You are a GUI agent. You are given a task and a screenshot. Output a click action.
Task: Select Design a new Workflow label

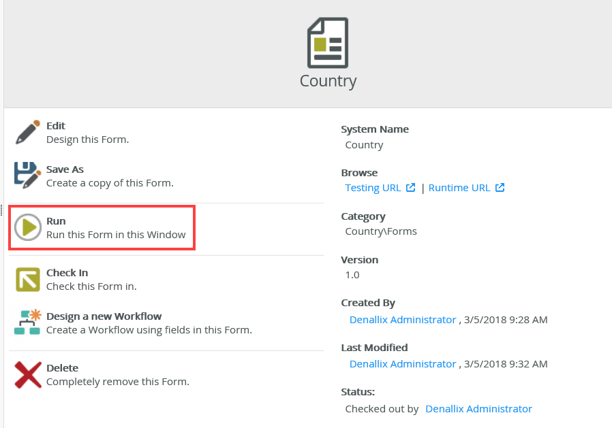point(104,316)
